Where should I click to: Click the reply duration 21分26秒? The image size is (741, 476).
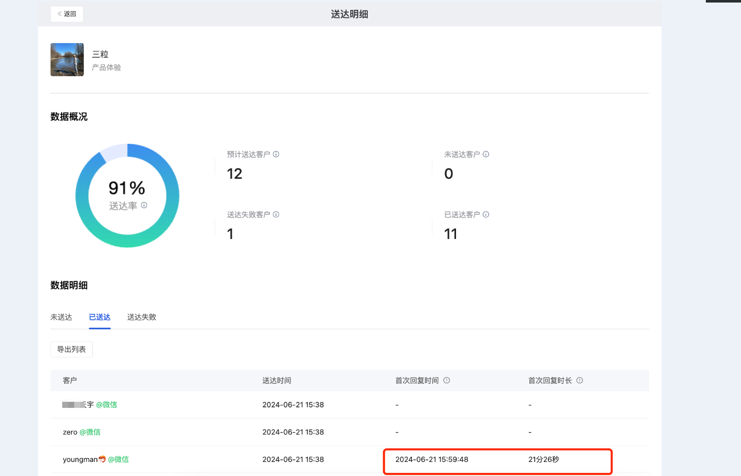[x=544, y=459]
